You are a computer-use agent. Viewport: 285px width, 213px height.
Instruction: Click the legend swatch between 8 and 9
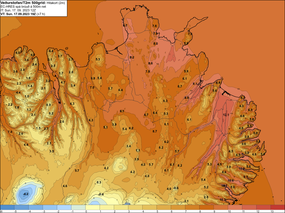[206, 207]
